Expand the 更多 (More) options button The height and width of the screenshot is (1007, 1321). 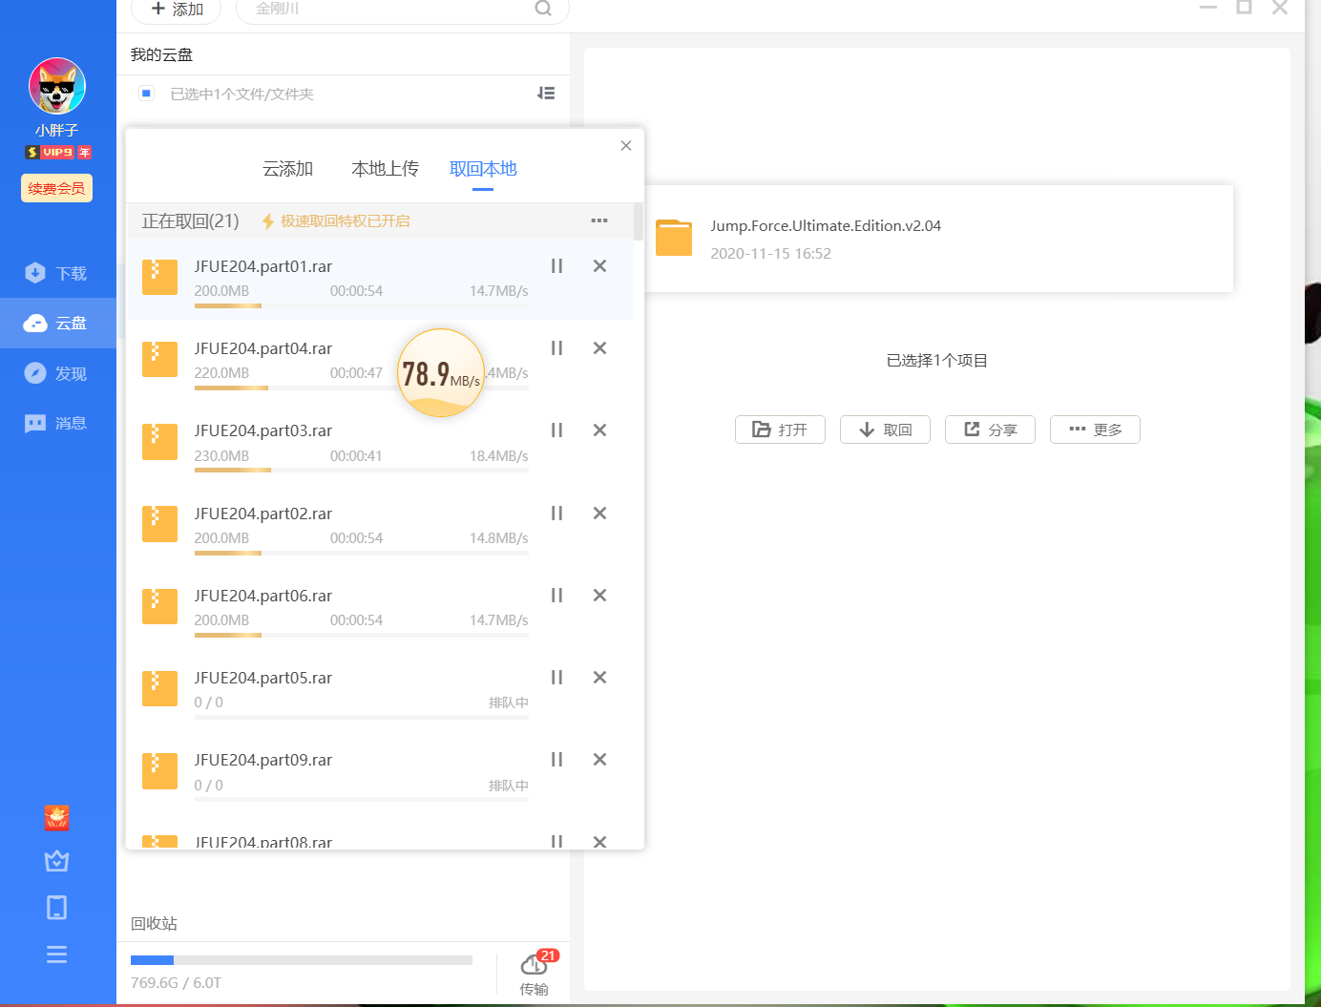tap(1095, 430)
